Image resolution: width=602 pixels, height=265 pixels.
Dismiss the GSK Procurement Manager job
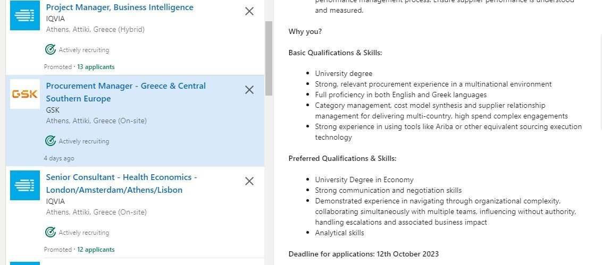pos(249,90)
